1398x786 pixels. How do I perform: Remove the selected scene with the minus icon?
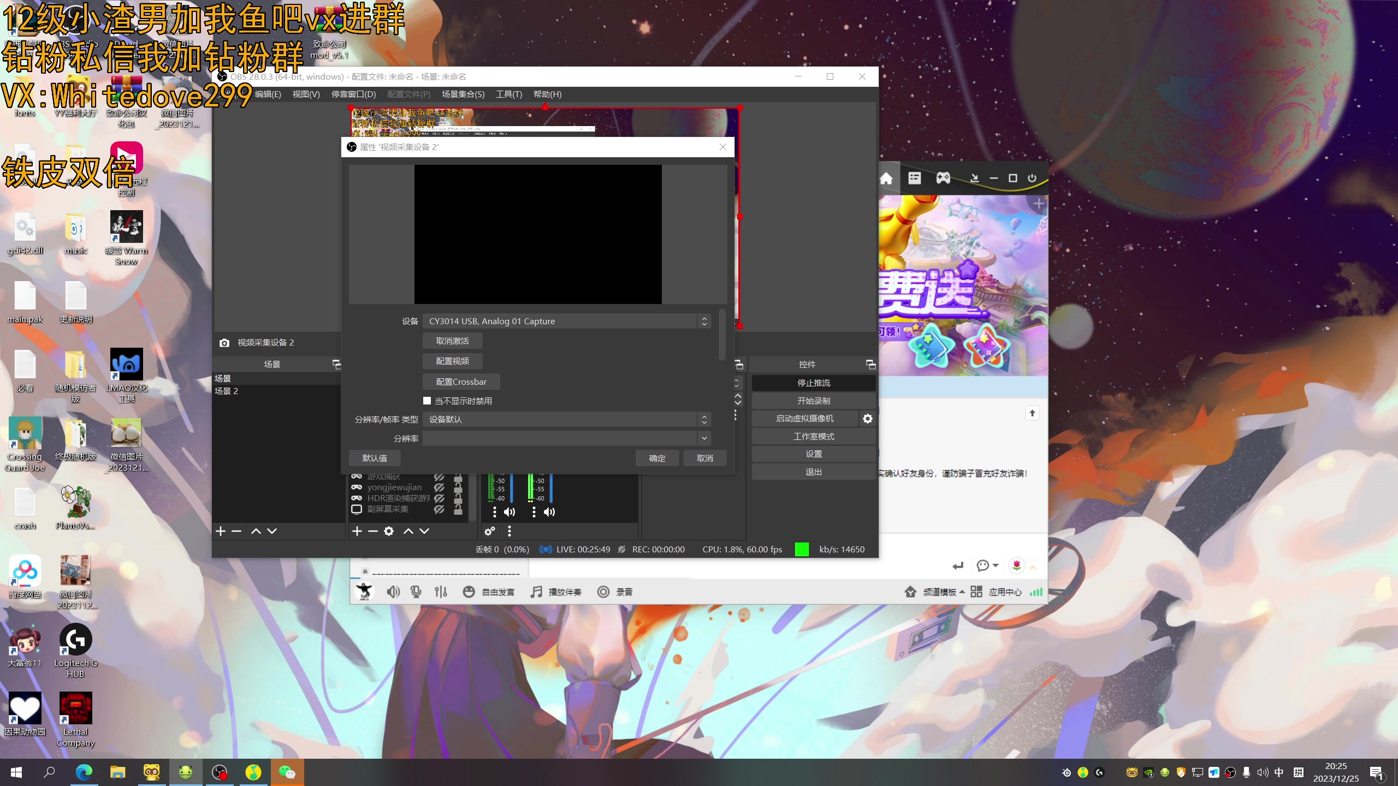[x=236, y=531]
